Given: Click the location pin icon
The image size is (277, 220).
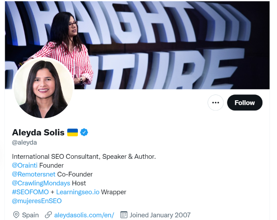Looking at the screenshot, I should (16, 215).
